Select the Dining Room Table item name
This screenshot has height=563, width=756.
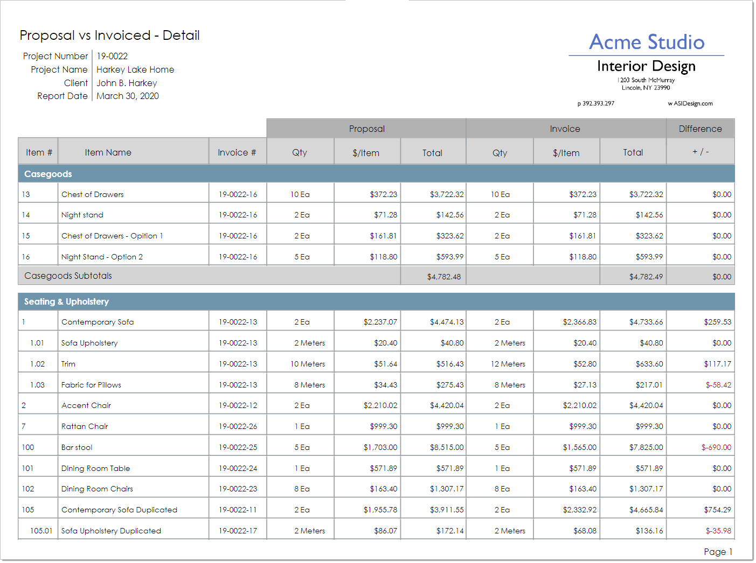96,468
